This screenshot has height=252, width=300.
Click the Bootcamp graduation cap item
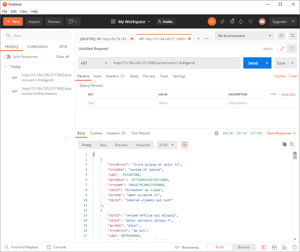coord(187,247)
